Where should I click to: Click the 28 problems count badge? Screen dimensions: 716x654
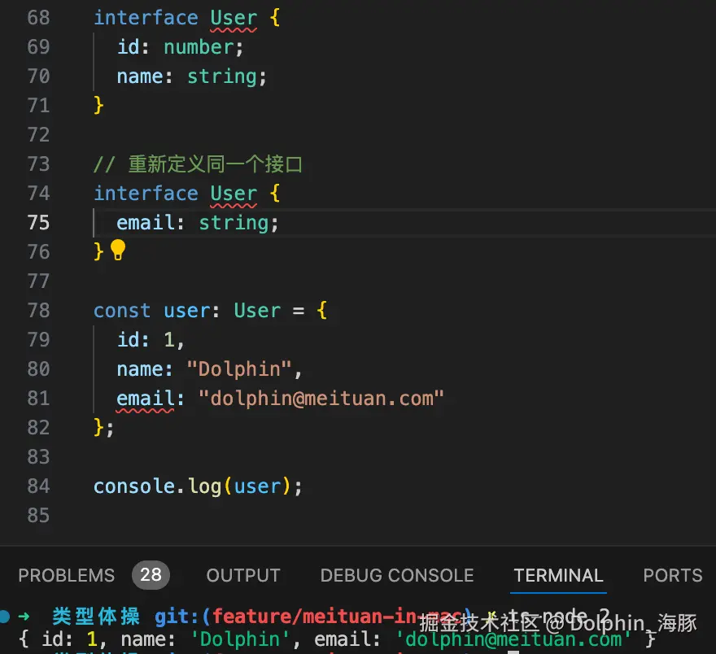151,574
